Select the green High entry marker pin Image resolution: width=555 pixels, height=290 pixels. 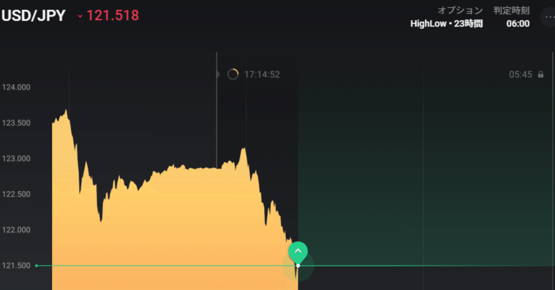[x=298, y=252]
